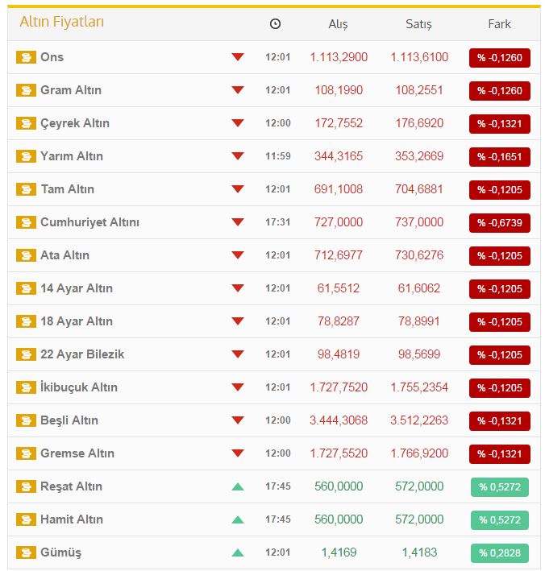Open the Tam Altın link
This screenshot has height=571, width=545.
pos(67,189)
